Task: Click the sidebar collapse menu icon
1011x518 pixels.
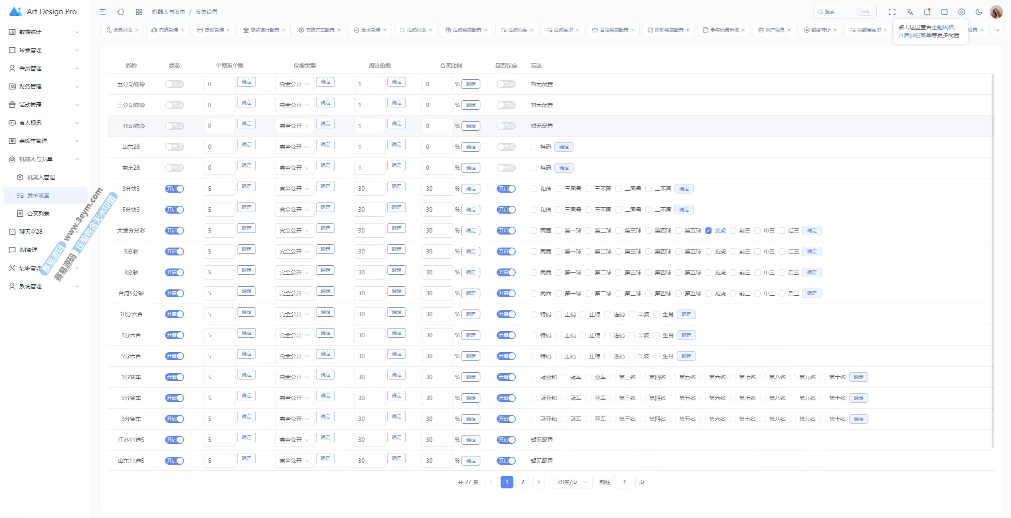Action: pos(103,12)
